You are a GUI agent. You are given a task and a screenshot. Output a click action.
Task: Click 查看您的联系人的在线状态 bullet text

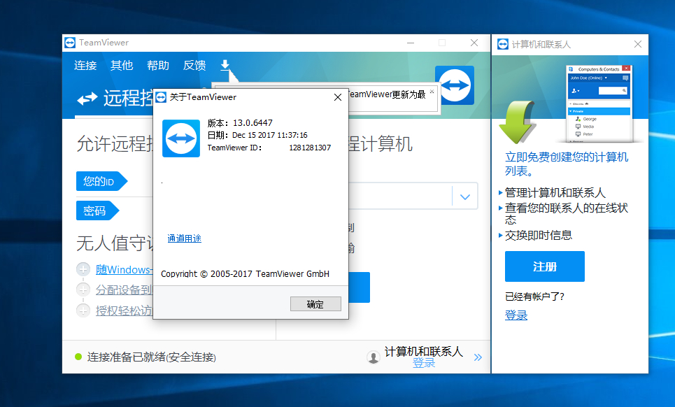click(567, 214)
